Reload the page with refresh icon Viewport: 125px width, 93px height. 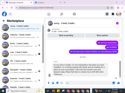[11, 8]
